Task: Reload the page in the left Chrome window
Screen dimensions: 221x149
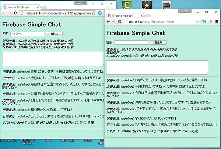Action: click(15, 13)
